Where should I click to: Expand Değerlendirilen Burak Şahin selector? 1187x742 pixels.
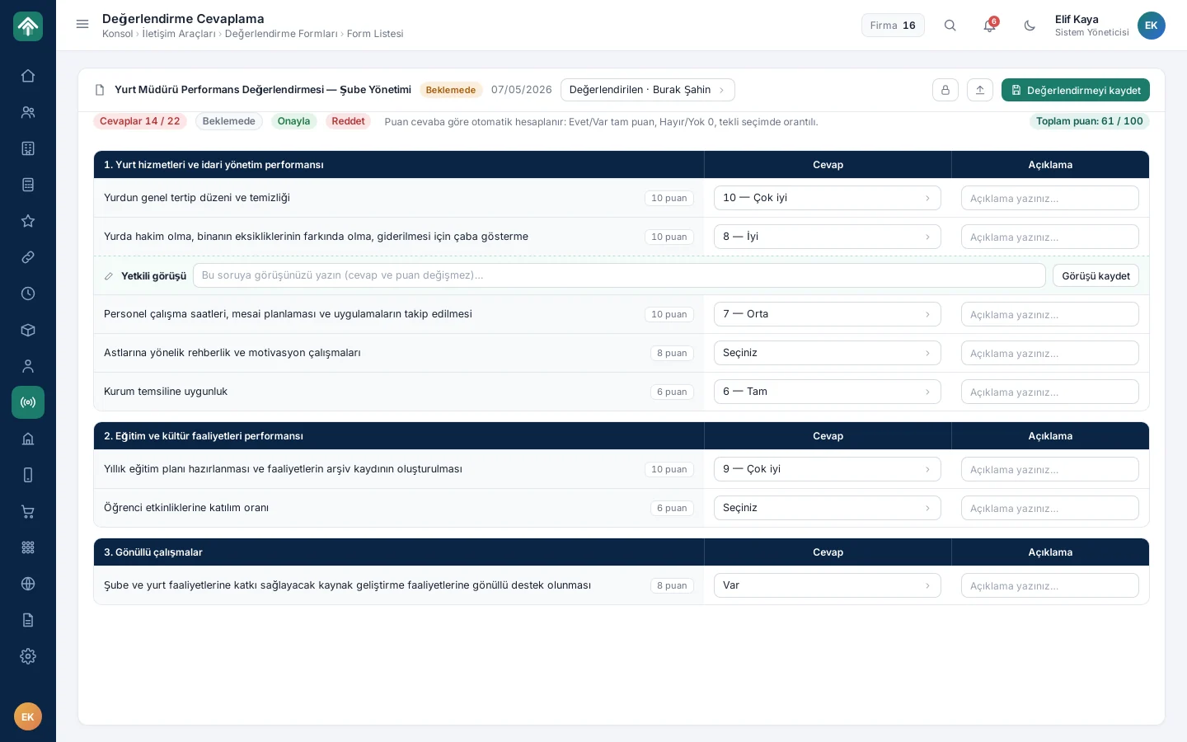click(x=648, y=90)
